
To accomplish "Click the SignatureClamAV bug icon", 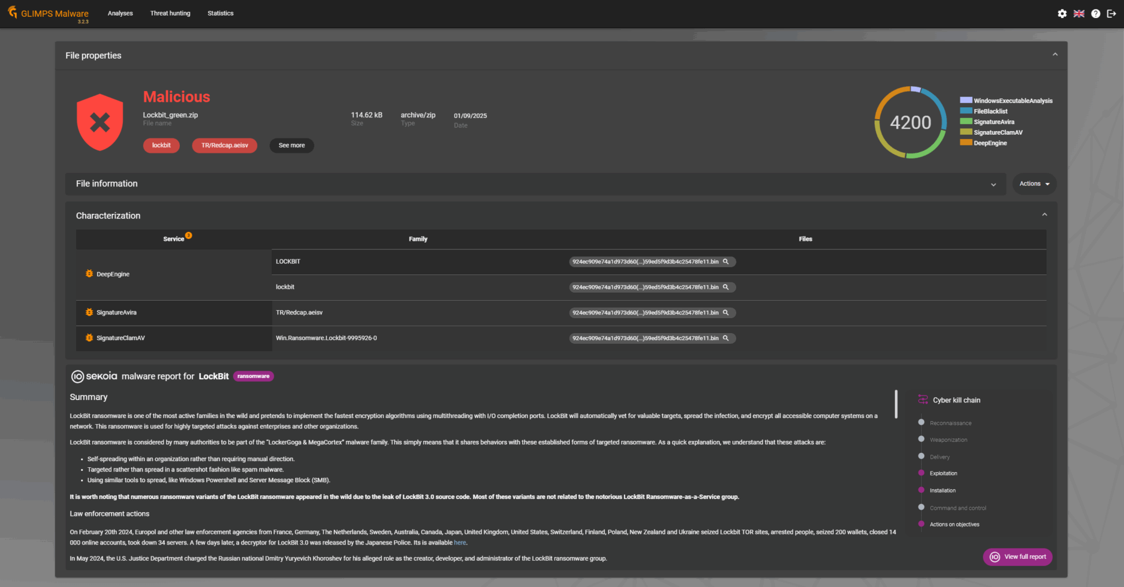I will 89,338.
